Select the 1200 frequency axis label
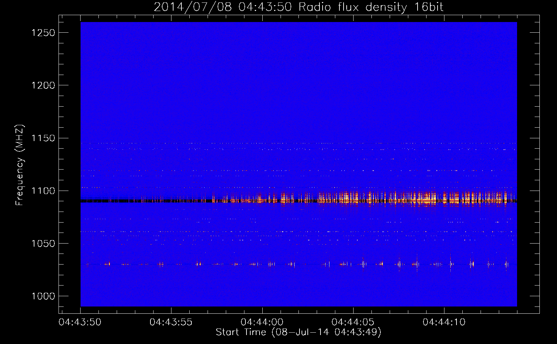This screenshot has height=344, width=557. [43, 85]
